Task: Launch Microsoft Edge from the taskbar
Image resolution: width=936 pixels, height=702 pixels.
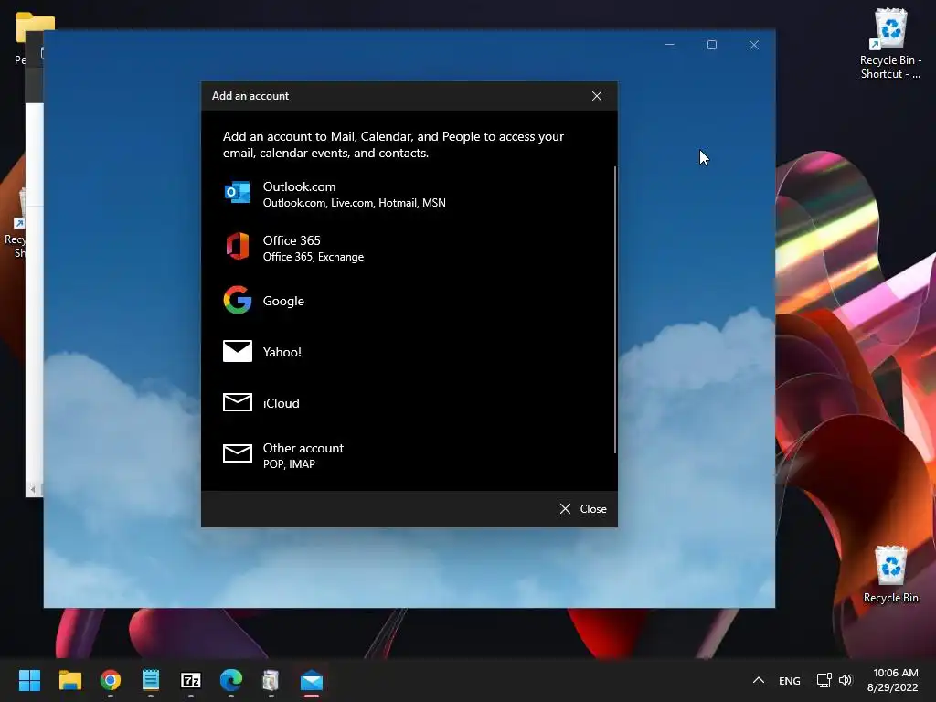Action: [x=231, y=680]
